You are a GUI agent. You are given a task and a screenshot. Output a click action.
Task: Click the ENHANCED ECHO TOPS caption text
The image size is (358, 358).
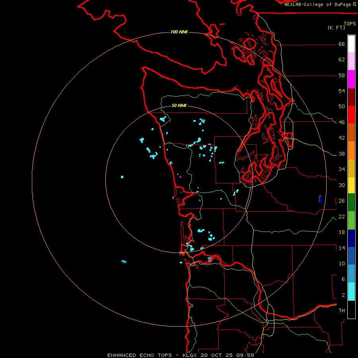[140, 355]
